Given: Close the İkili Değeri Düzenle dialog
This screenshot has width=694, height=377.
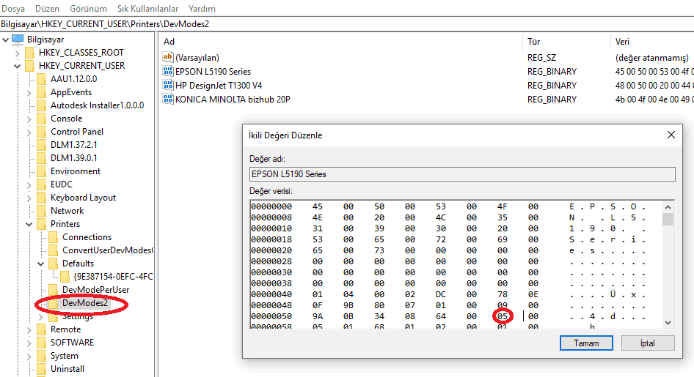Looking at the screenshot, I should [x=671, y=135].
